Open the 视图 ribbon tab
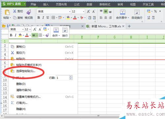165x119 pixels. tap(133, 4)
